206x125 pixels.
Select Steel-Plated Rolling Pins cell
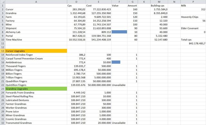click(x=36, y=96)
